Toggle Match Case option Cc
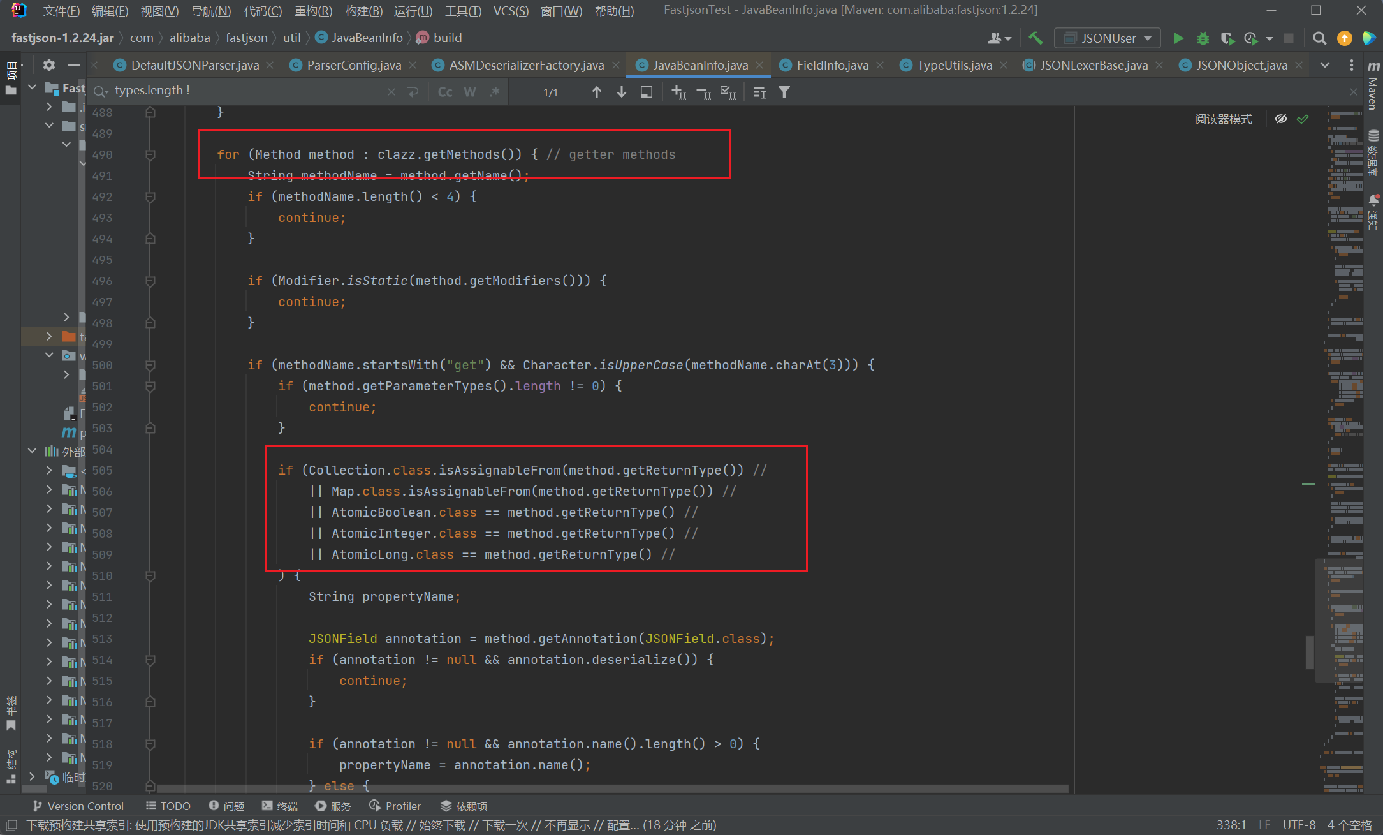 pyautogui.click(x=445, y=92)
